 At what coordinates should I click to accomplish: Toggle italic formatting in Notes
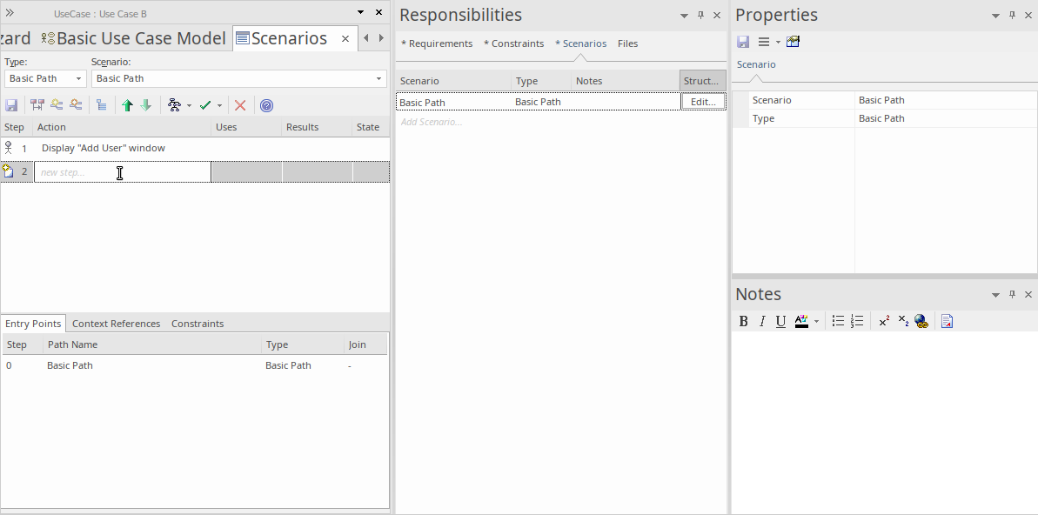pyautogui.click(x=762, y=321)
